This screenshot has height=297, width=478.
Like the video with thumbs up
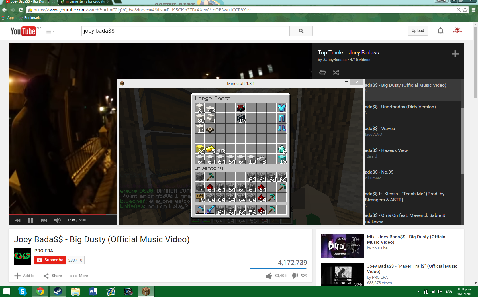coord(269,276)
